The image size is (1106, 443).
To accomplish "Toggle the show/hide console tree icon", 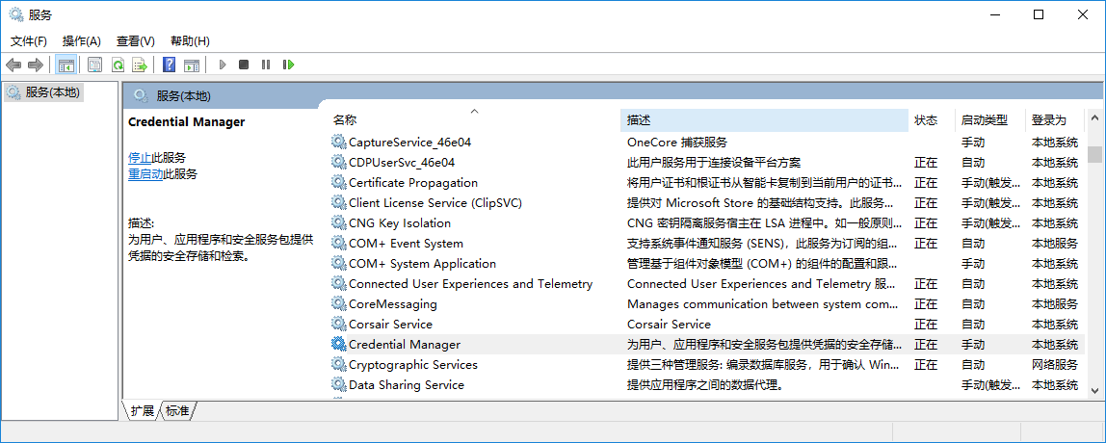I will (66, 65).
